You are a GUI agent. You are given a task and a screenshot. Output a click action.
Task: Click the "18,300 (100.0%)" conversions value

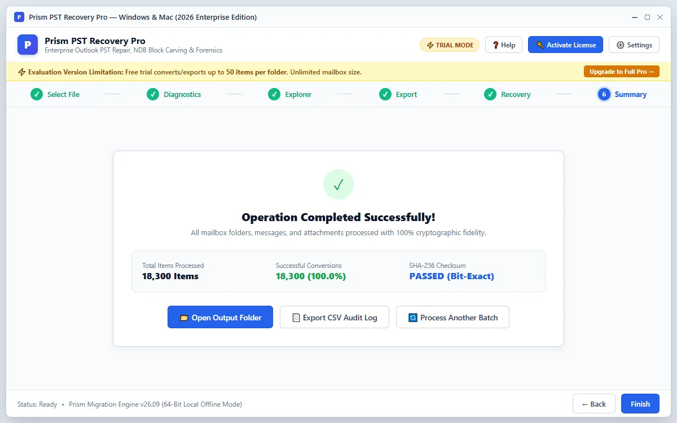311,276
